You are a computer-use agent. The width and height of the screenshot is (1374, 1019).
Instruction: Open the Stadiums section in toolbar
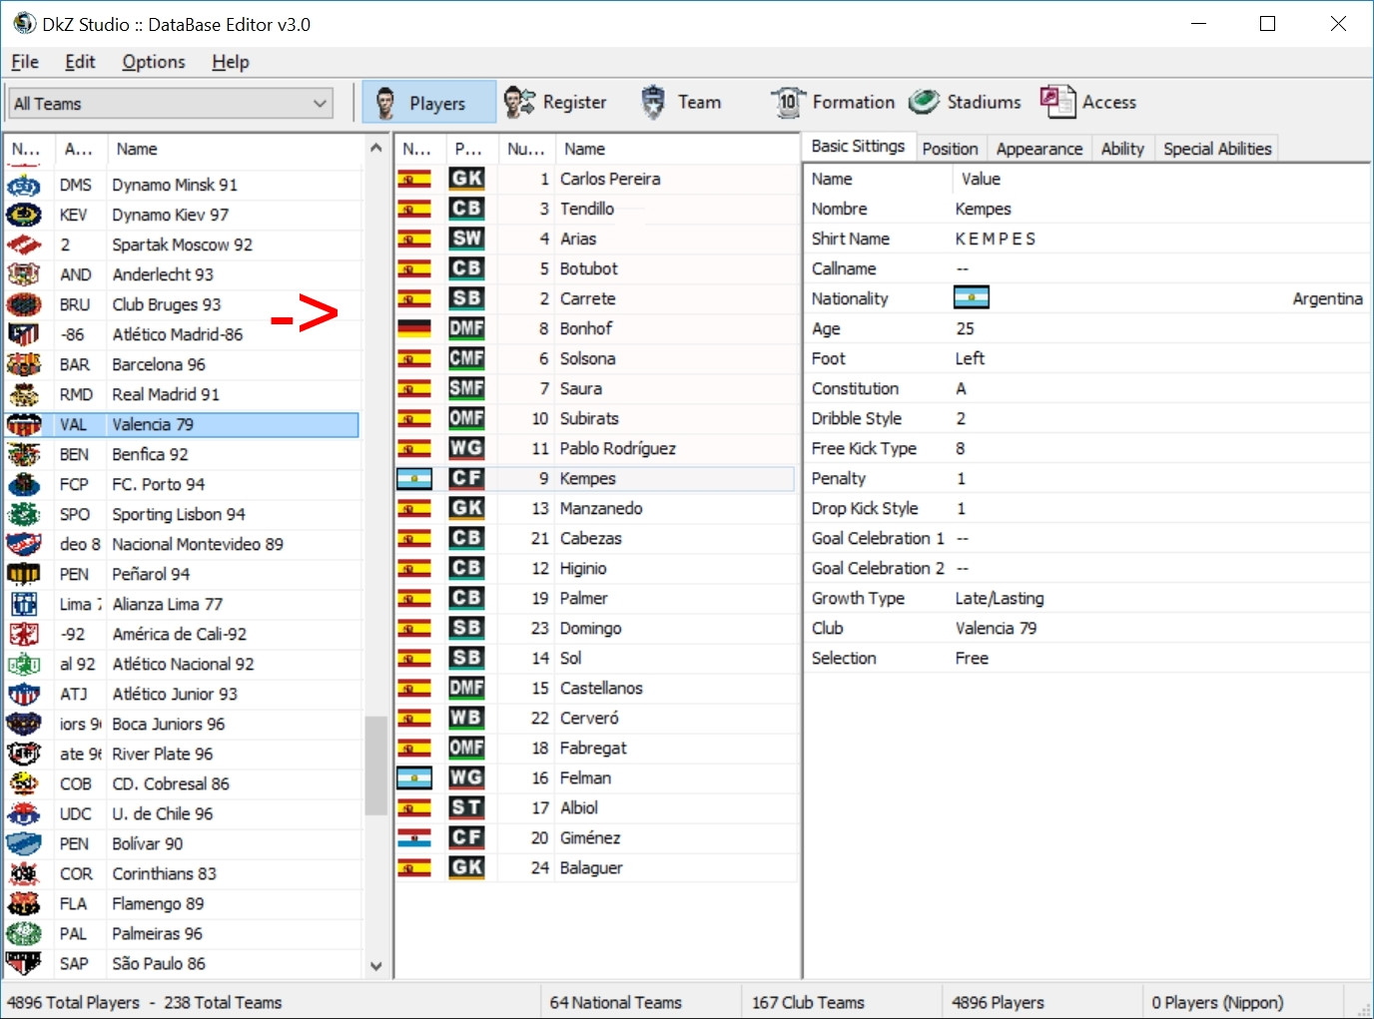coord(966,102)
